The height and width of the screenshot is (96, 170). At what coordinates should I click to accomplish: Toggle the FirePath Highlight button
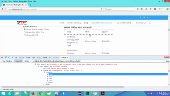(x=18, y=61)
